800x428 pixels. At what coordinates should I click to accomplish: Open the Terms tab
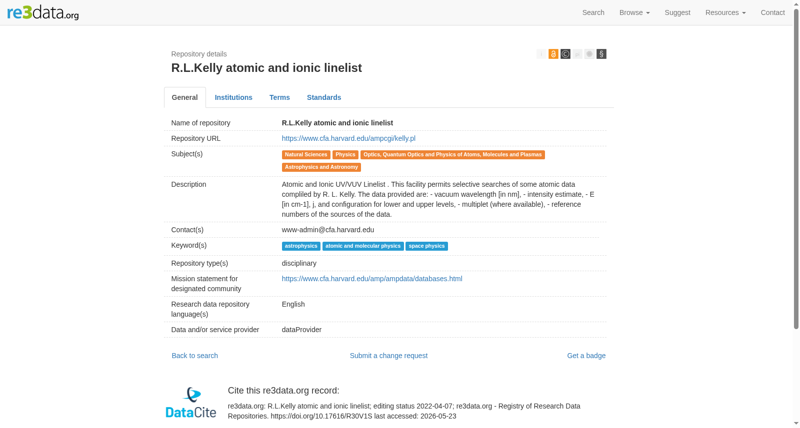[x=279, y=97]
